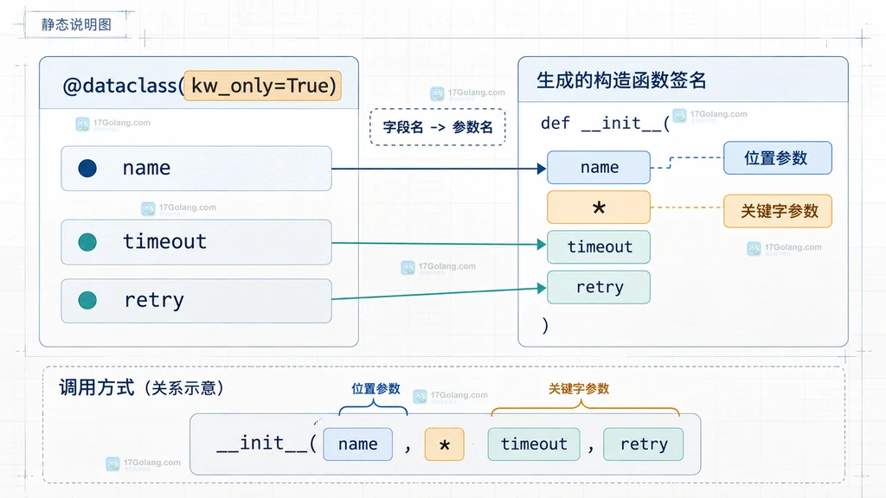This screenshot has height=498, width=886.
Task: Click the 位置参数 blue legend box
Action: [x=778, y=158]
